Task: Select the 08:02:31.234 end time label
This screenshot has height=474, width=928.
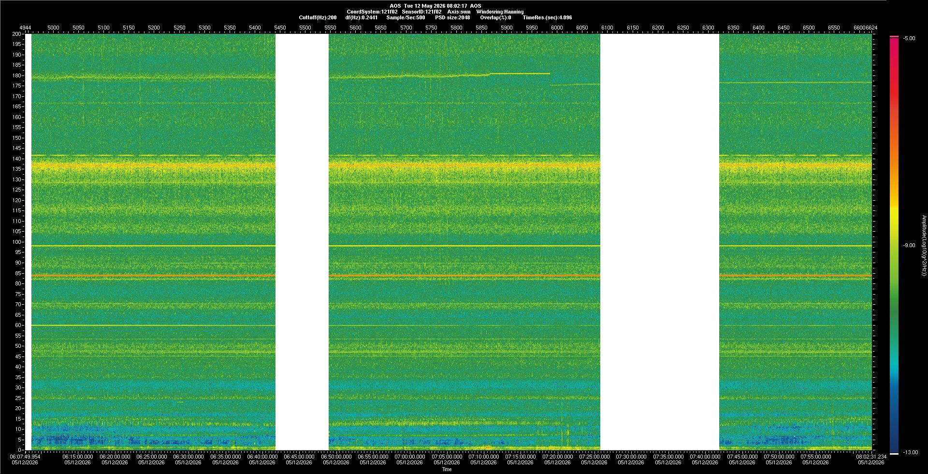Action: click(x=871, y=457)
